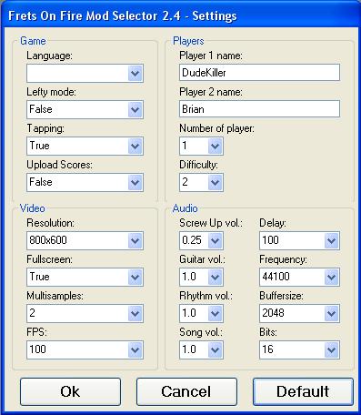The image size is (361, 415).
Task: Click the Guitar vol. label
Action: [202, 259]
